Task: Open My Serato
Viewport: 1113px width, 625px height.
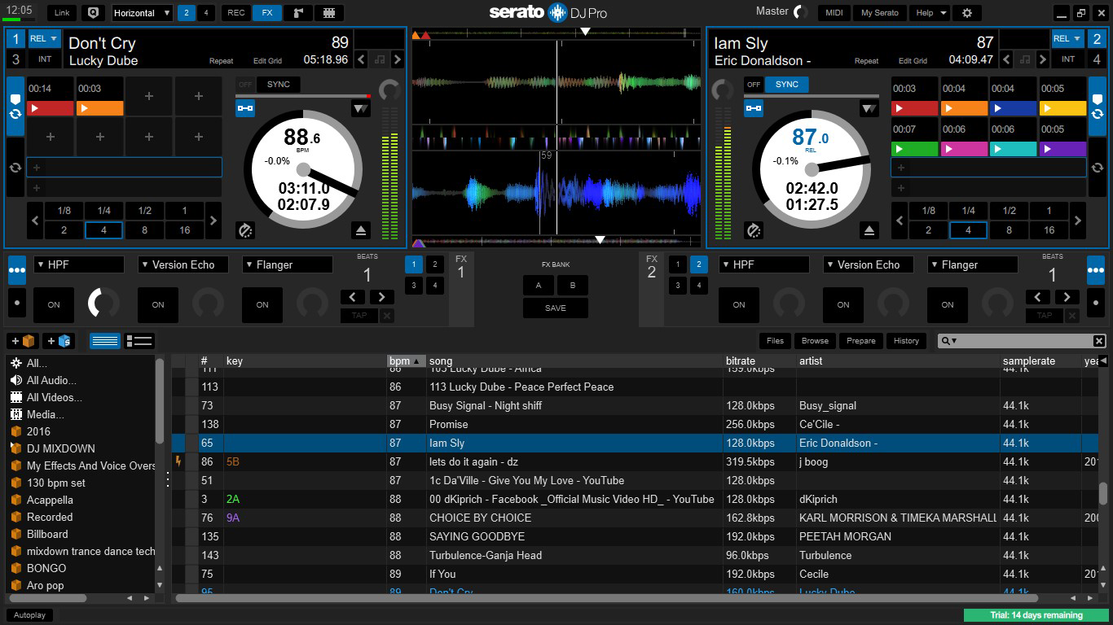Action: coord(880,13)
